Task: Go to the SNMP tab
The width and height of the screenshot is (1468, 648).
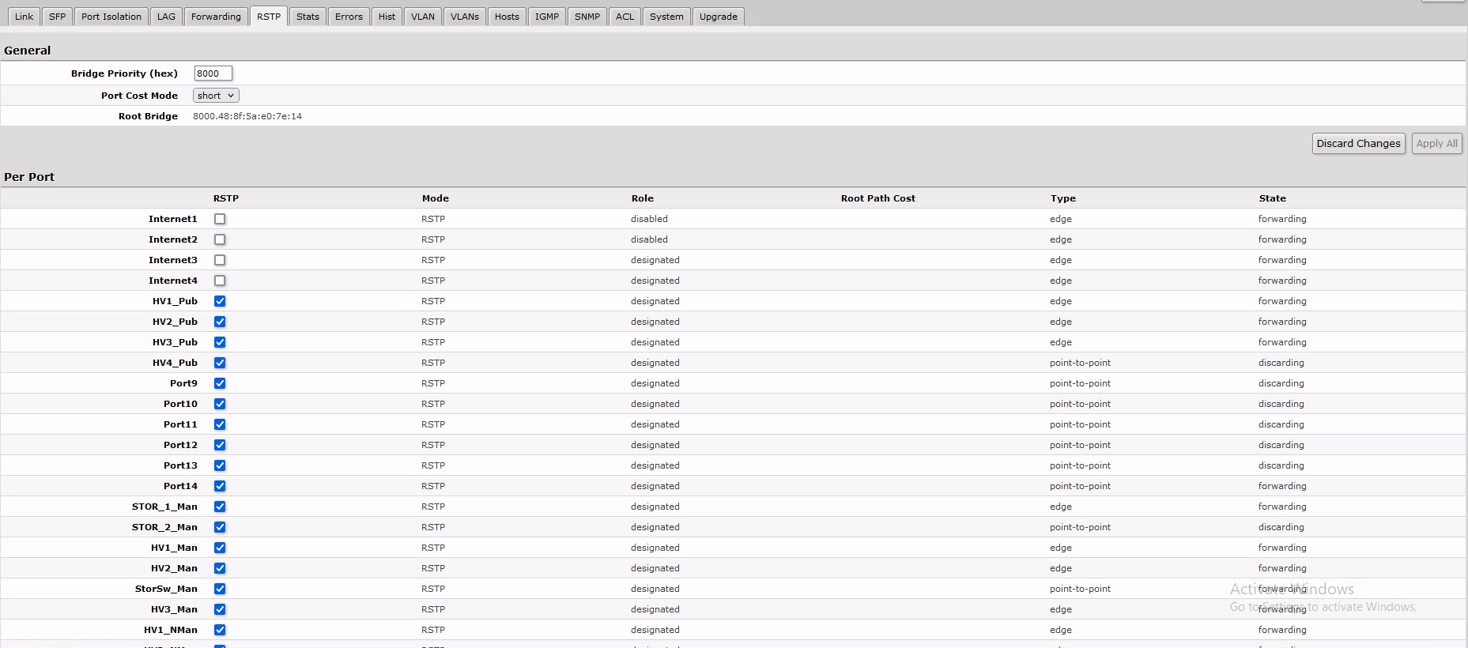Action: coord(587,17)
